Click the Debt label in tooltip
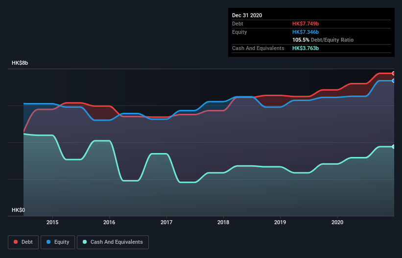This screenshot has height=258, width=402. coord(237,24)
